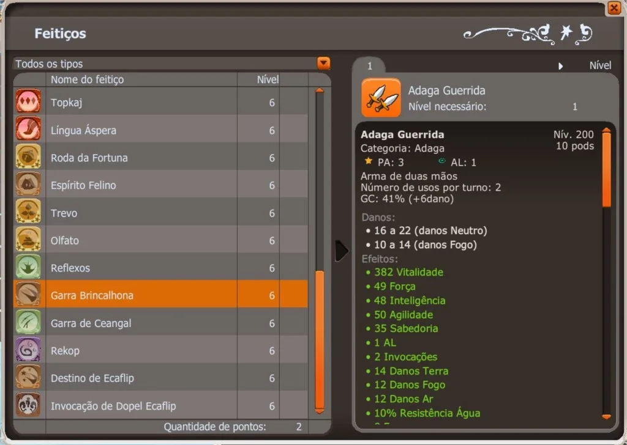The height and width of the screenshot is (445, 627).
Task: Click the spell list scrollbar thumb
Action: point(320,339)
